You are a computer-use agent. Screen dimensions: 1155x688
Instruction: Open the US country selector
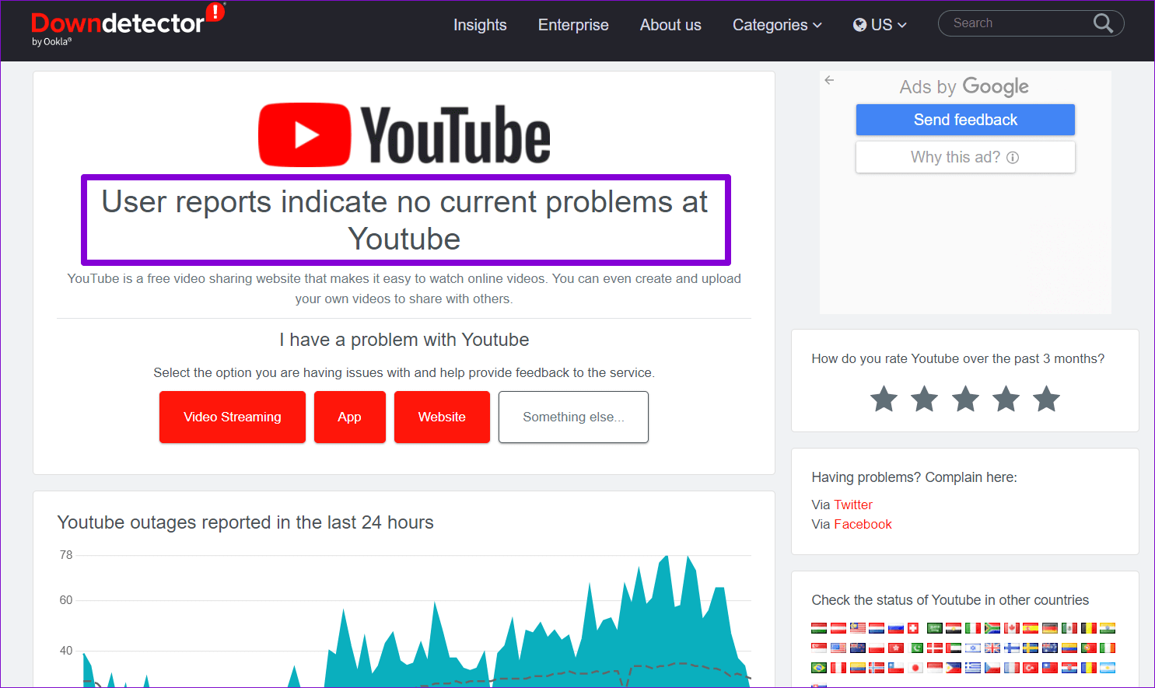tap(880, 25)
